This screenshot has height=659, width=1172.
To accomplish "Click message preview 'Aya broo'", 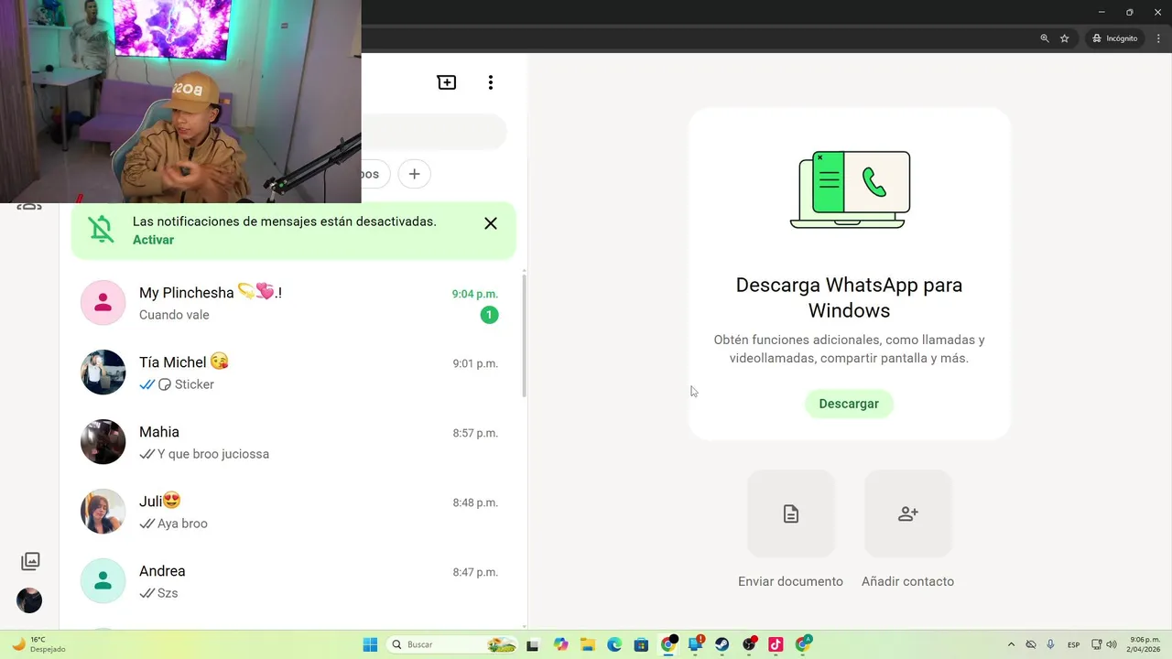I will 182,524.
